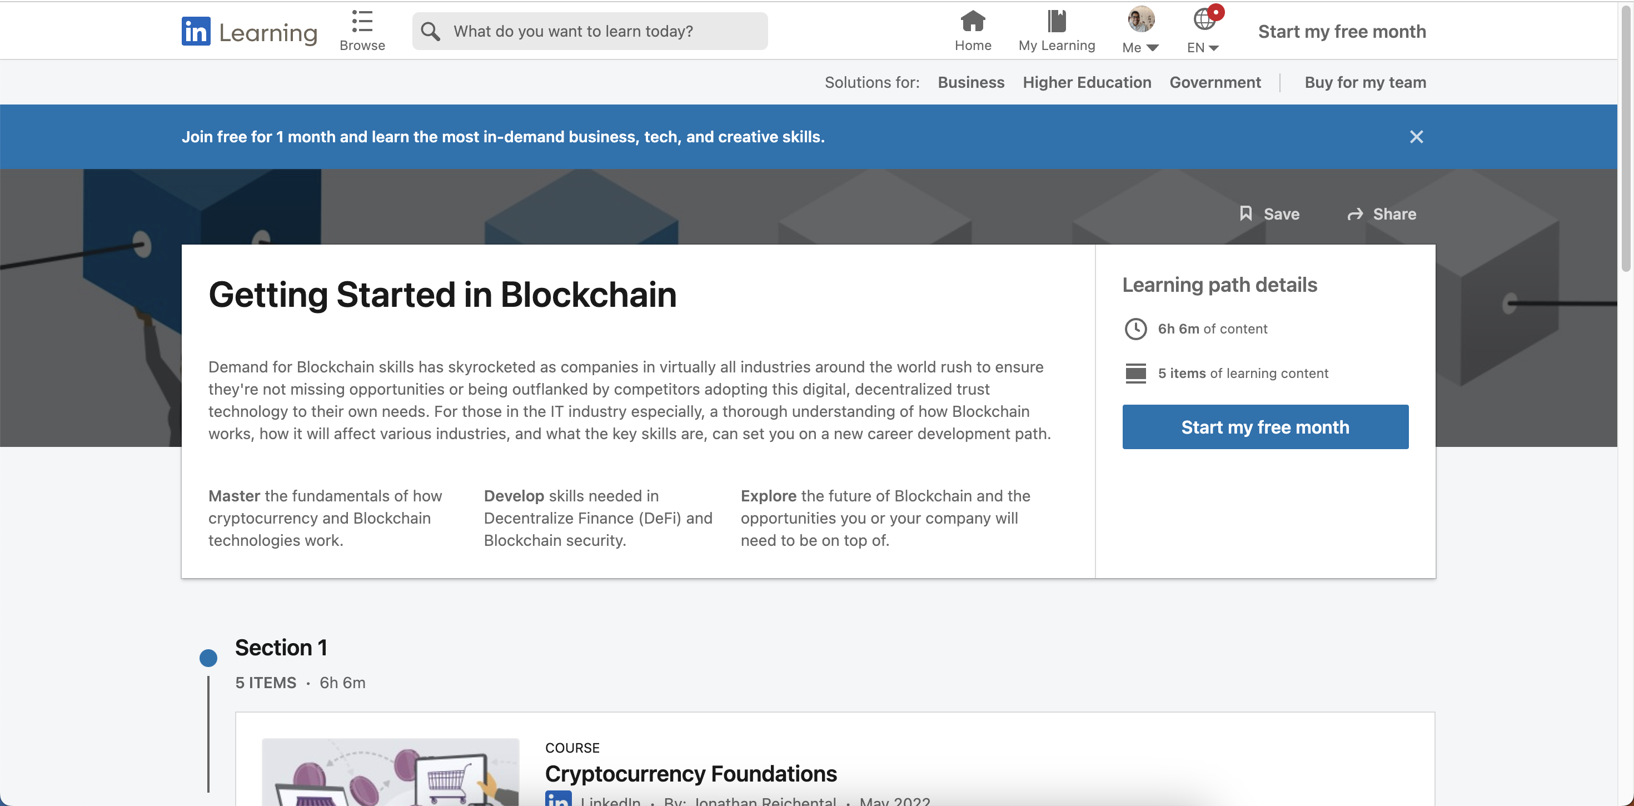Viewport: 1634px width, 806px height.
Task: Click the search magnifier icon
Action: (431, 31)
